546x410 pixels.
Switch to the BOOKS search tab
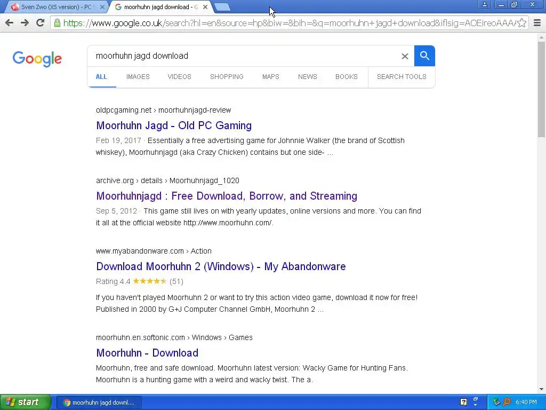347,77
